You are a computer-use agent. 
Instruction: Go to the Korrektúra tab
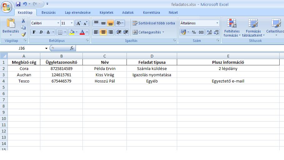point(152,12)
